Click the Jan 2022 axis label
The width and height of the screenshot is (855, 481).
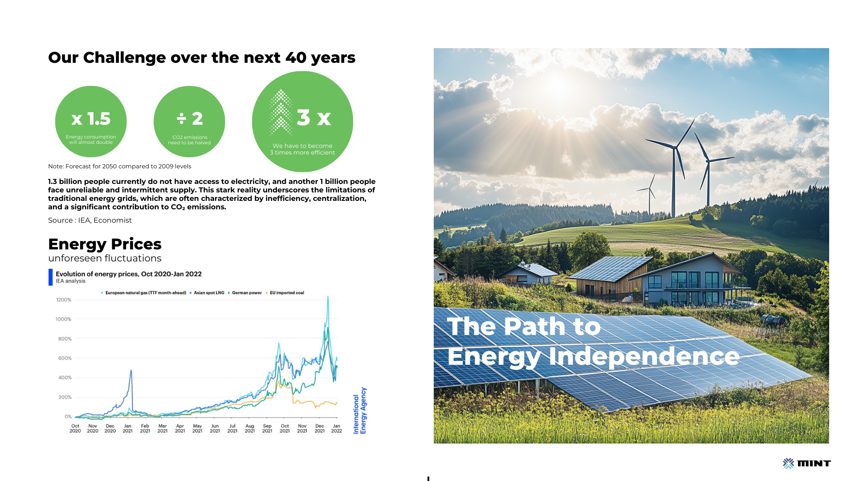click(x=337, y=428)
